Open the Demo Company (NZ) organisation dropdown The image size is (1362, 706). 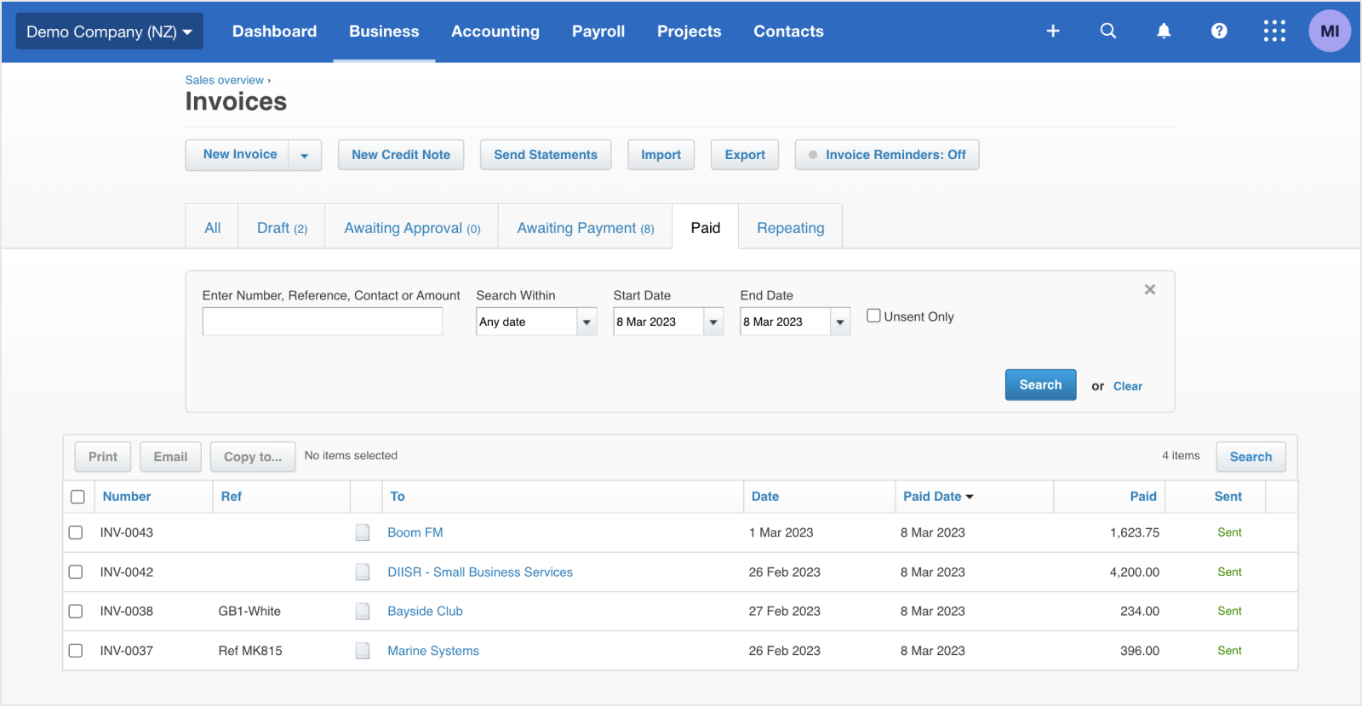[x=110, y=31]
